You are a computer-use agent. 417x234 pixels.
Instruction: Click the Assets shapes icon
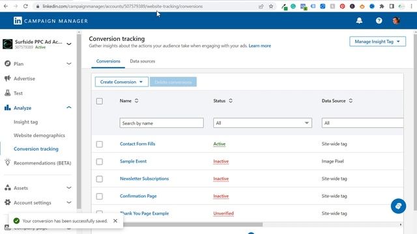pyautogui.click(x=7, y=188)
